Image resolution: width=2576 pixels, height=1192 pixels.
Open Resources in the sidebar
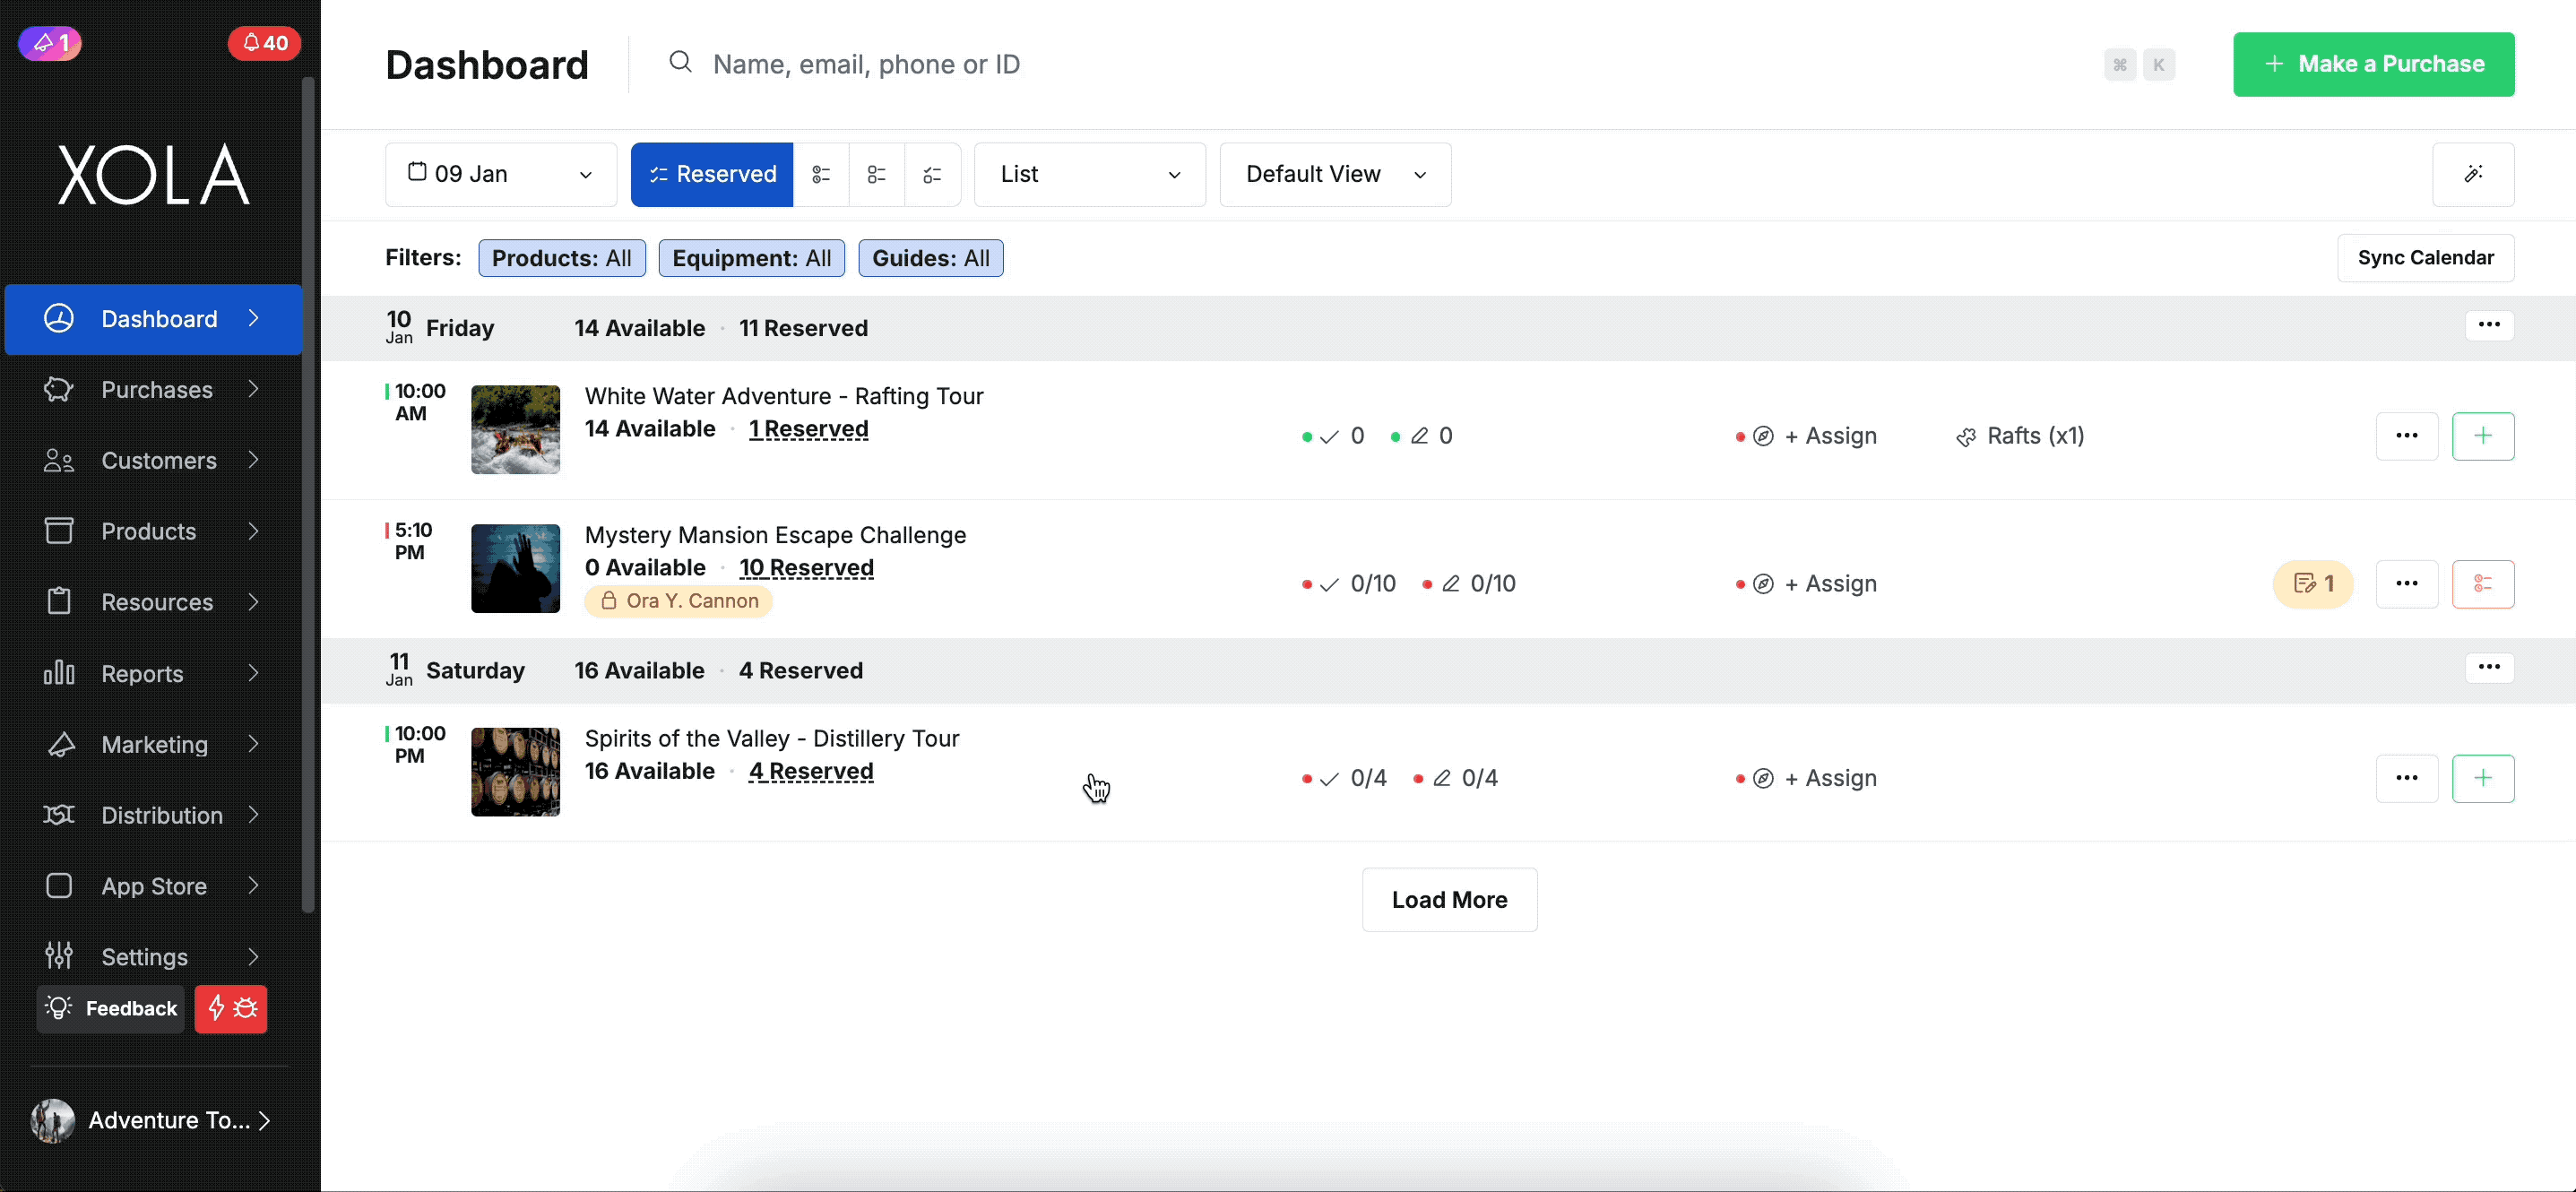(x=153, y=602)
